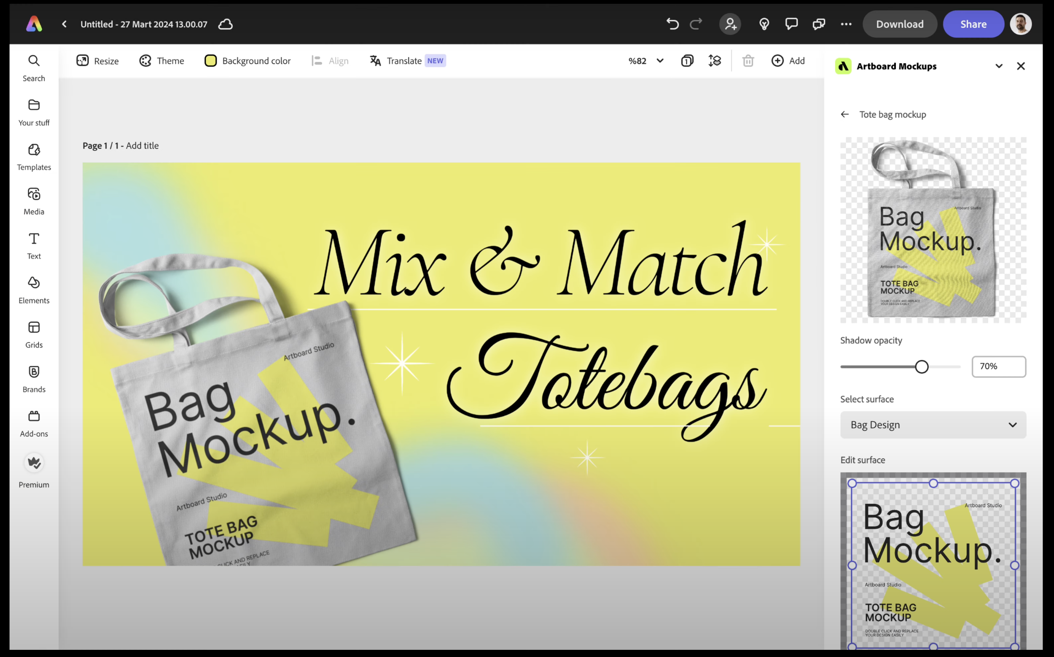
Task: Click the layer order stack icon
Action: tap(715, 61)
